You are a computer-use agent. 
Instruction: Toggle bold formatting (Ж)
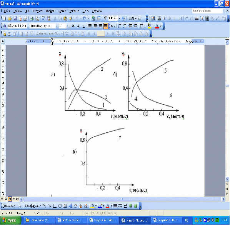click(73, 26)
